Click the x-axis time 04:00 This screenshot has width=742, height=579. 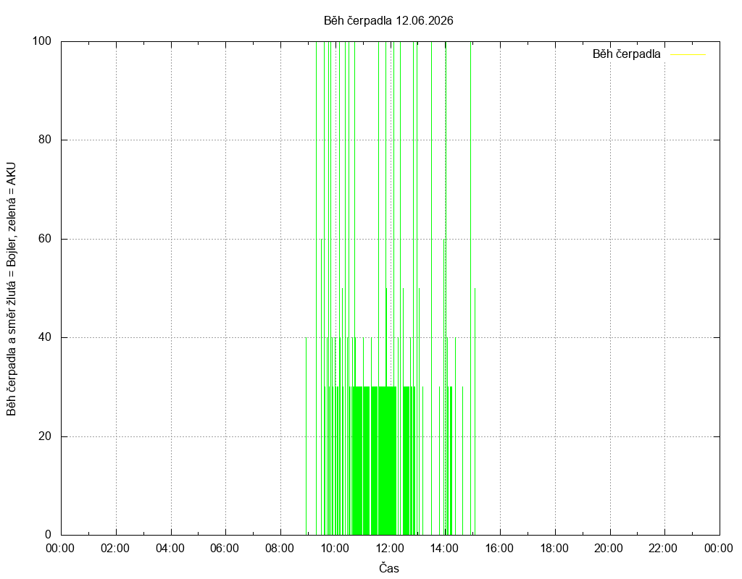(x=170, y=549)
